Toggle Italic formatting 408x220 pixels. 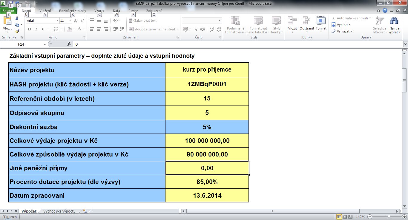36,29
